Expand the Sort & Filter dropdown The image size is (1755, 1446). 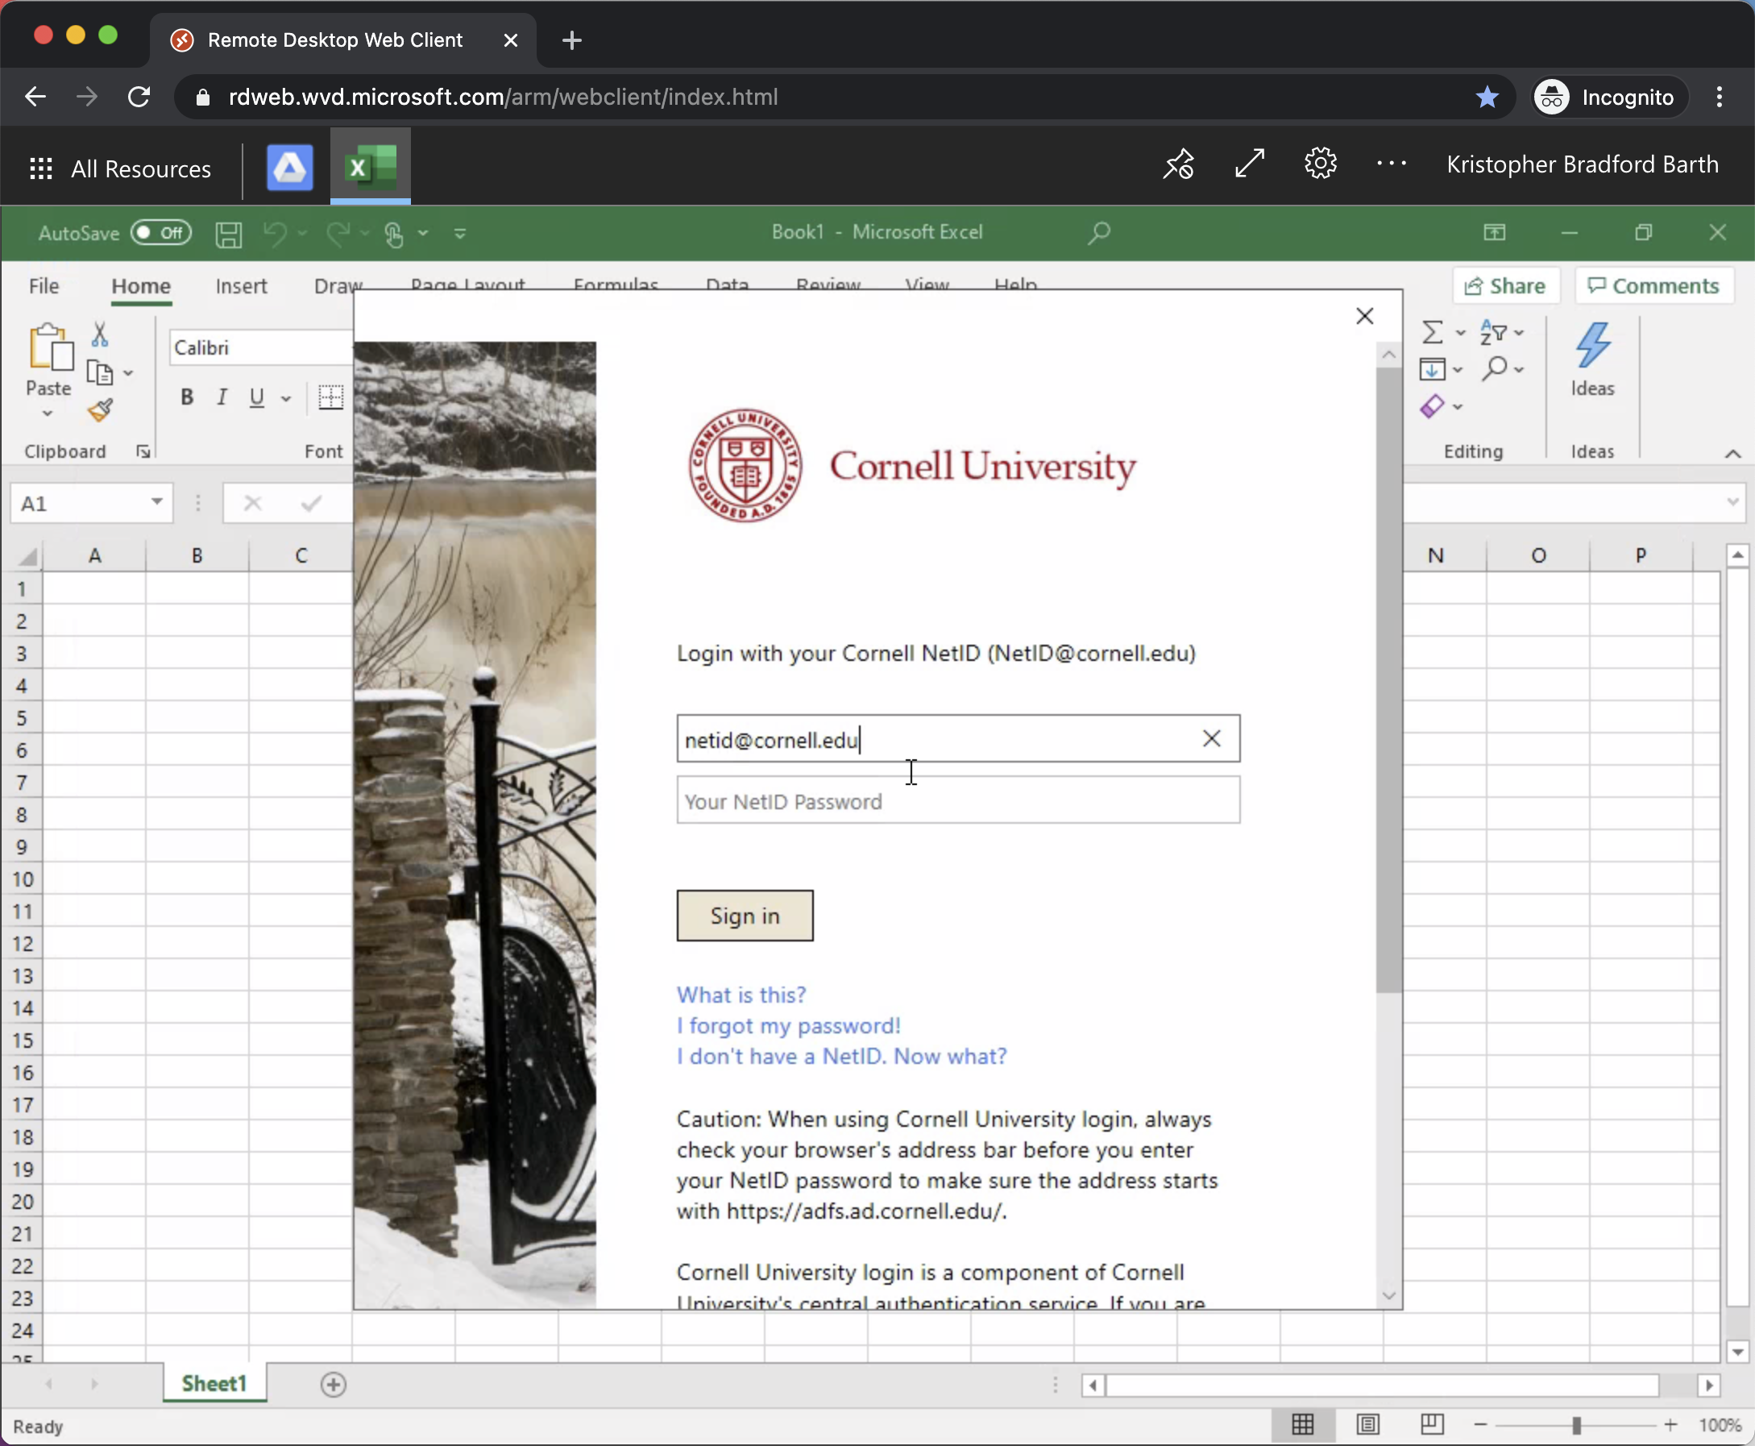click(1519, 332)
